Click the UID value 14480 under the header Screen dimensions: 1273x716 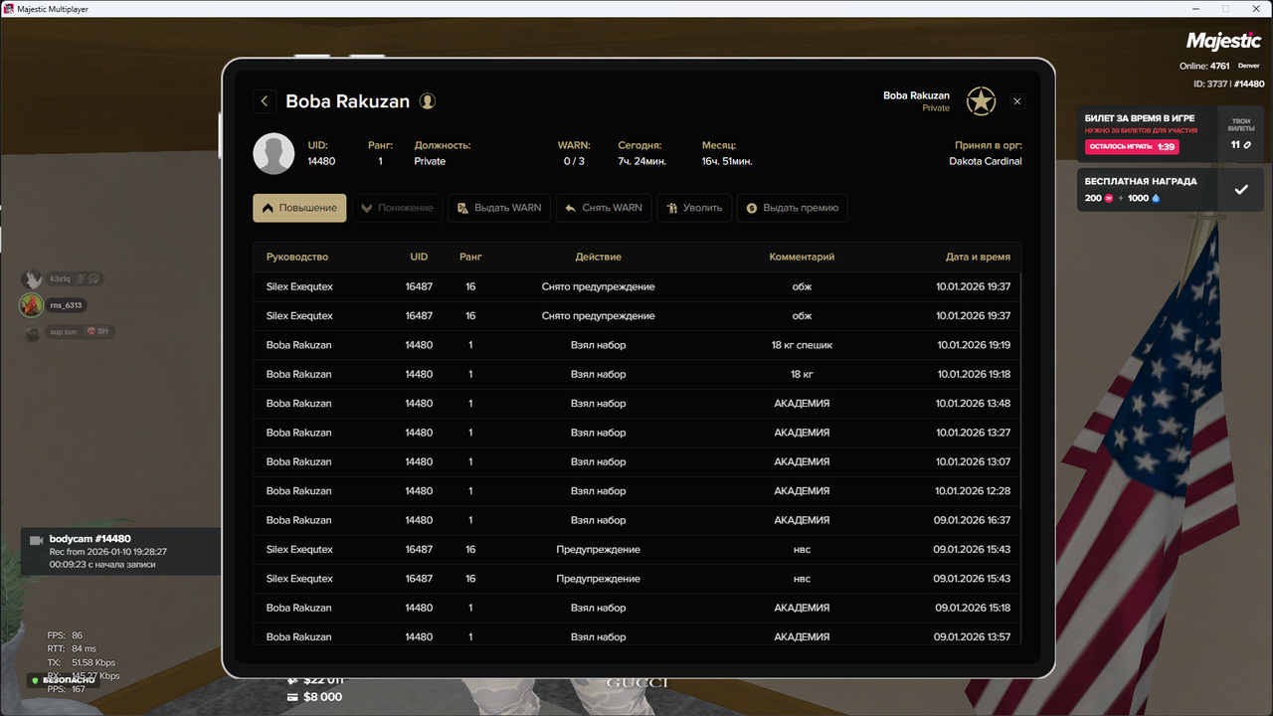pyautogui.click(x=321, y=161)
